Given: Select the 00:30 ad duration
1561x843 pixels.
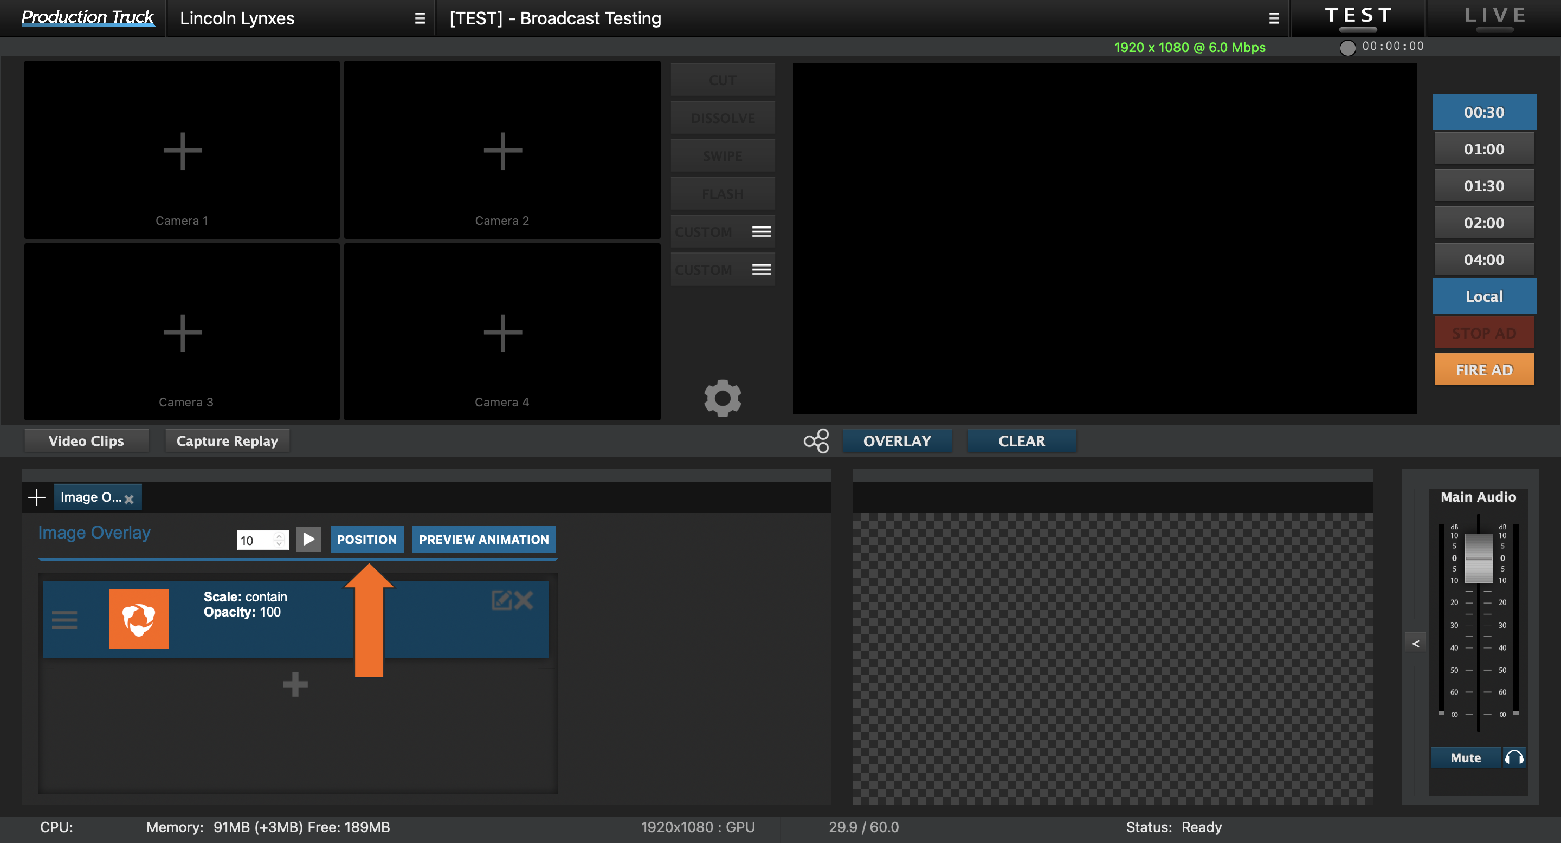Looking at the screenshot, I should (1483, 112).
